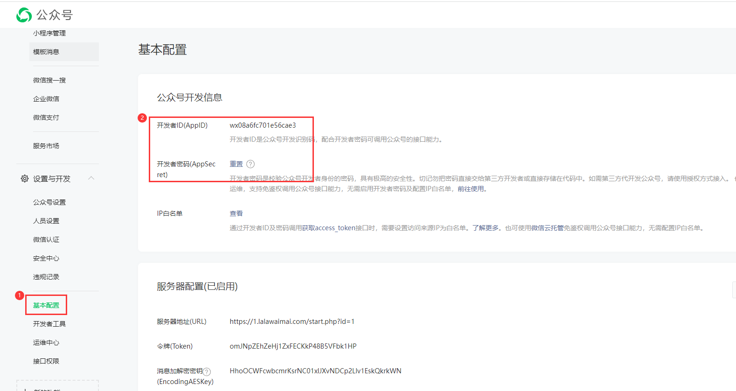Open 违规记录 in the sidebar
736x391 pixels.
tap(46, 277)
